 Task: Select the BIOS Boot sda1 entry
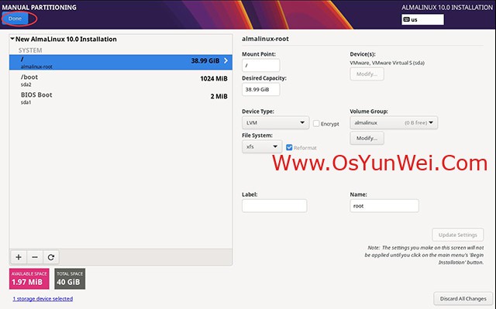point(121,98)
